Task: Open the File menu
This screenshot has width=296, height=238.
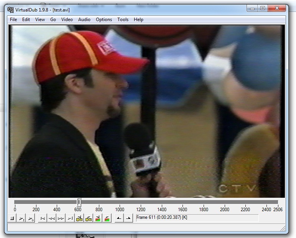Action: [13, 20]
